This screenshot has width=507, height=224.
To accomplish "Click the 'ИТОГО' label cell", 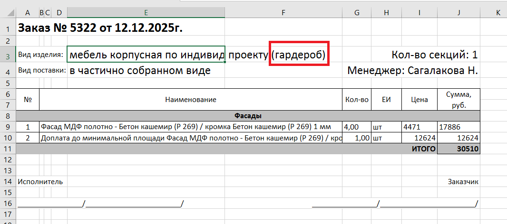I will click(x=419, y=149).
